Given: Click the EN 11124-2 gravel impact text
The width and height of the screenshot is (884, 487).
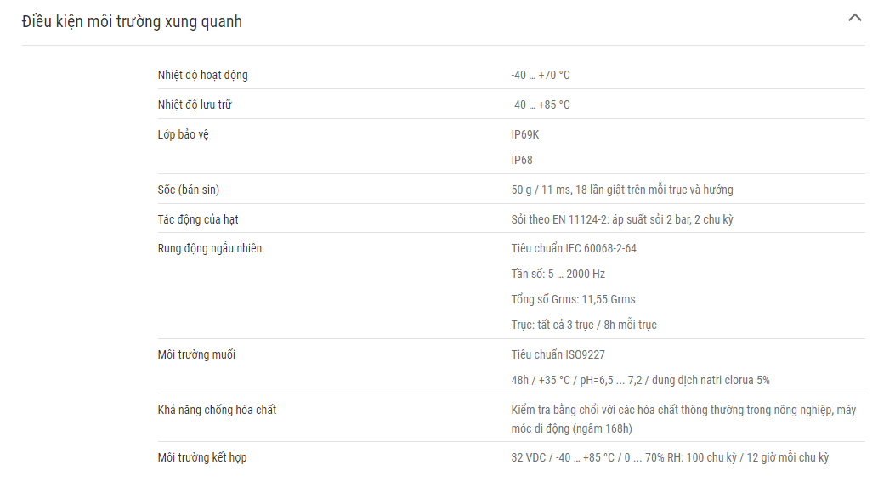Looking at the screenshot, I should coord(622,219).
